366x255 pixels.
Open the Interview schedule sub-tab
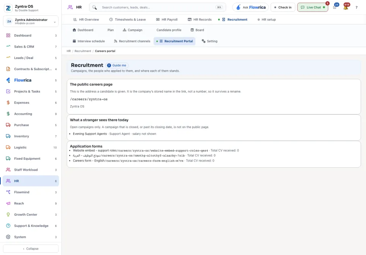[89, 41]
